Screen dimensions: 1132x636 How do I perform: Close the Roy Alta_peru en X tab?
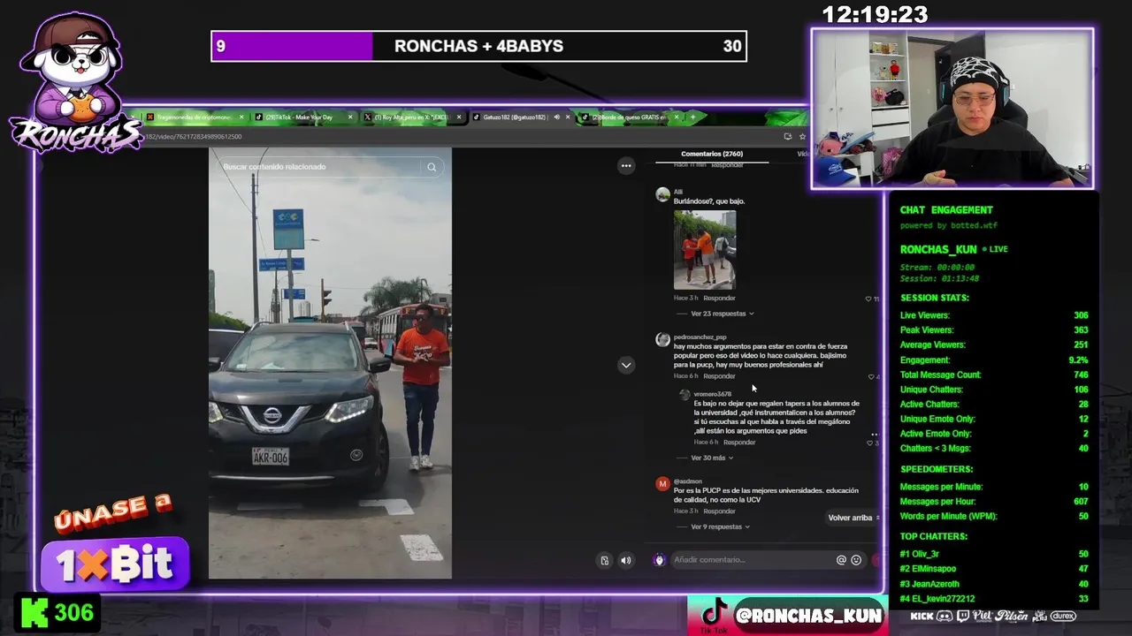[459, 117]
